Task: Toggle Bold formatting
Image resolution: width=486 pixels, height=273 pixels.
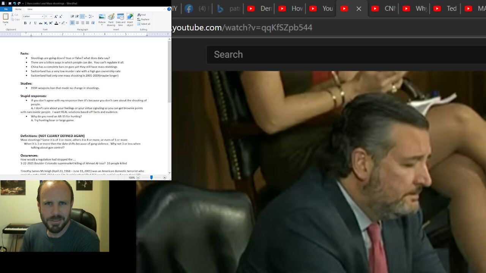Action: (x=25, y=23)
